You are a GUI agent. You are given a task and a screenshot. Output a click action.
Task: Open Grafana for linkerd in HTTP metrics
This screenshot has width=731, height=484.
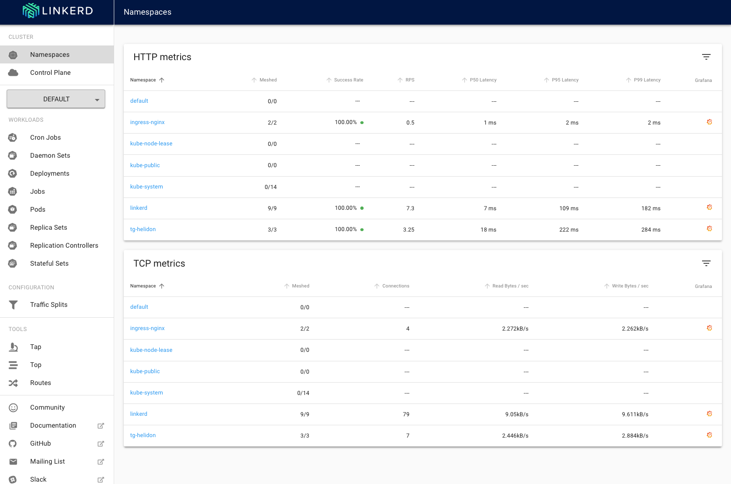(709, 207)
